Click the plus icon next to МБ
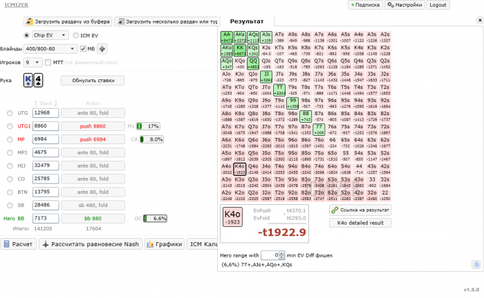This screenshot has width=484, height=298. (102, 49)
